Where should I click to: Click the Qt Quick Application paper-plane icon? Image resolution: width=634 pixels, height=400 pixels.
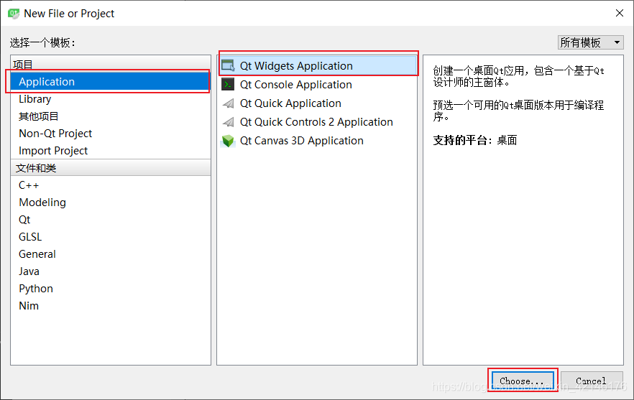(x=228, y=103)
